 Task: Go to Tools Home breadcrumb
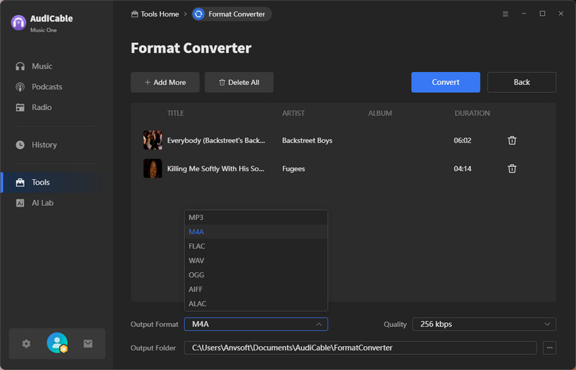point(155,14)
